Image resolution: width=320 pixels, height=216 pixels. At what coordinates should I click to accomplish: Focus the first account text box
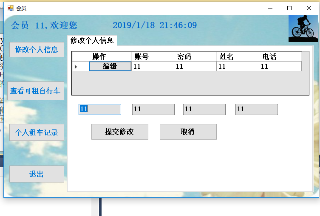[100, 109]
